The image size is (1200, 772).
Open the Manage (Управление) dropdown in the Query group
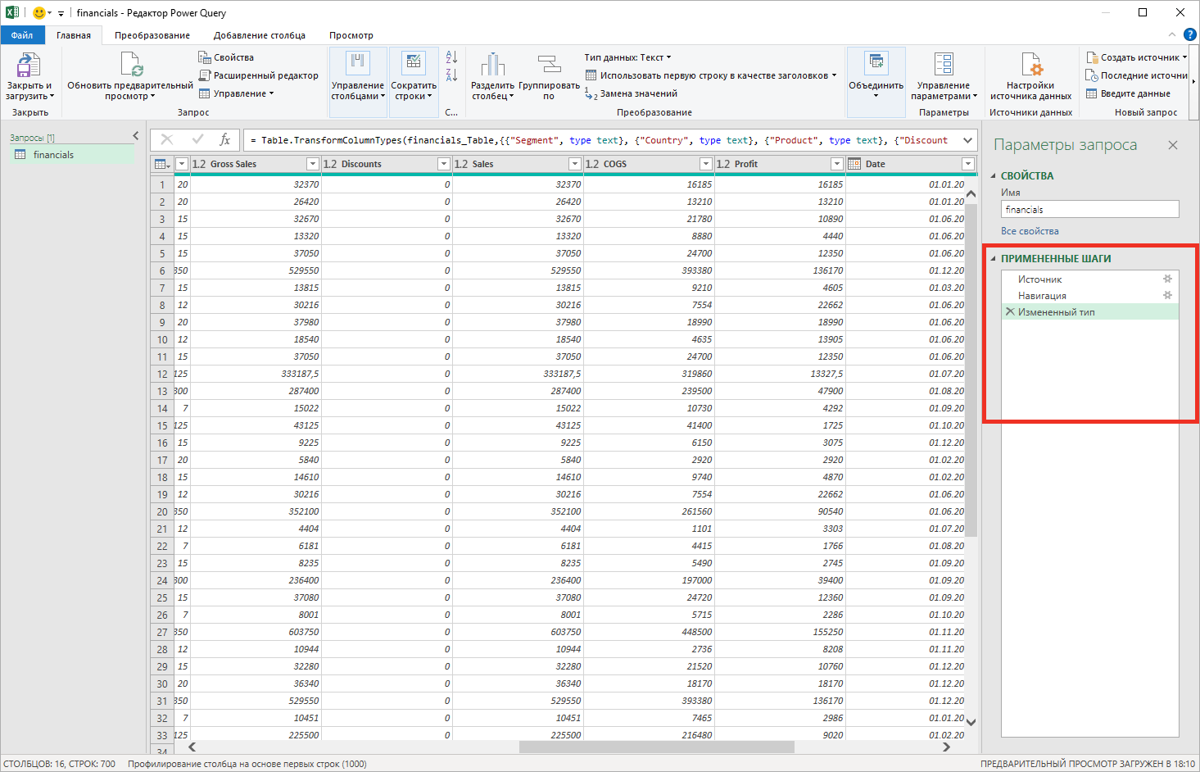tap(236, 93)
